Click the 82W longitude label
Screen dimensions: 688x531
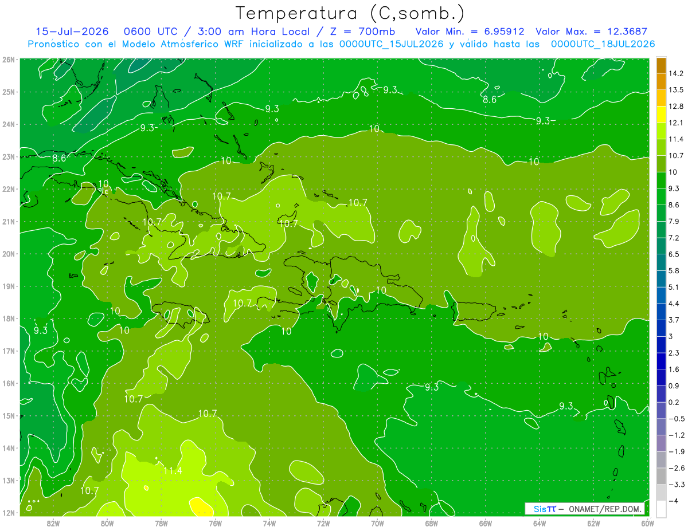tap(53, 523)
